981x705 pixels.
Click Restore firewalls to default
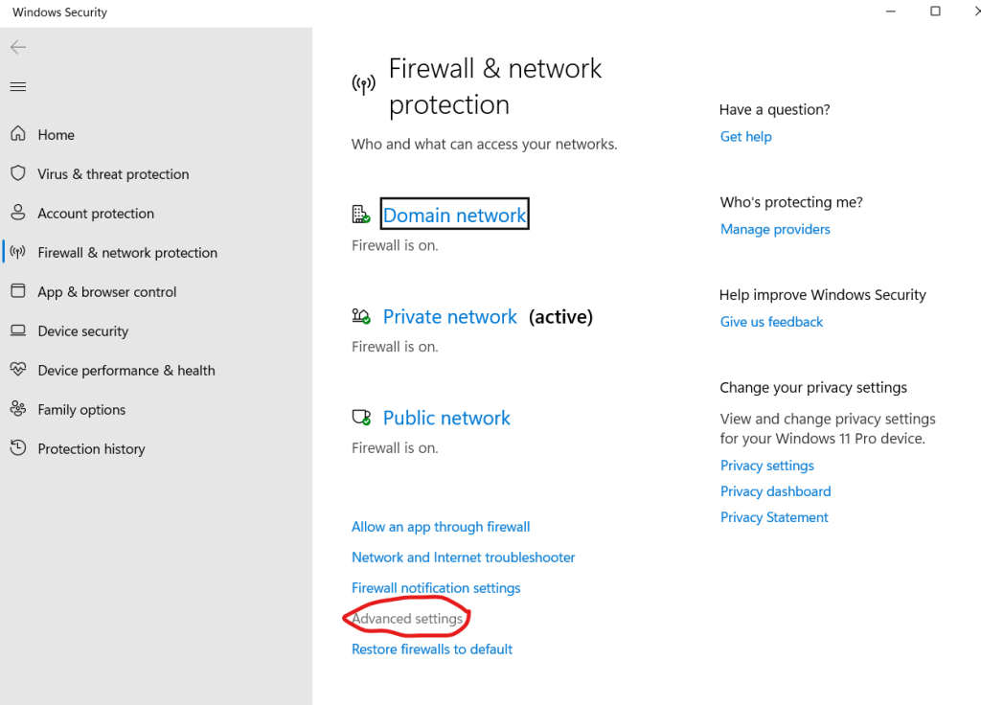click(432, 649)
